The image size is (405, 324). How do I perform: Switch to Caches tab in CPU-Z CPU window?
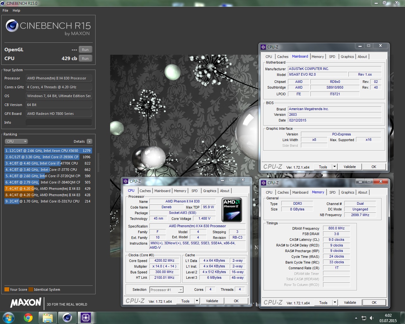(145, 191)
